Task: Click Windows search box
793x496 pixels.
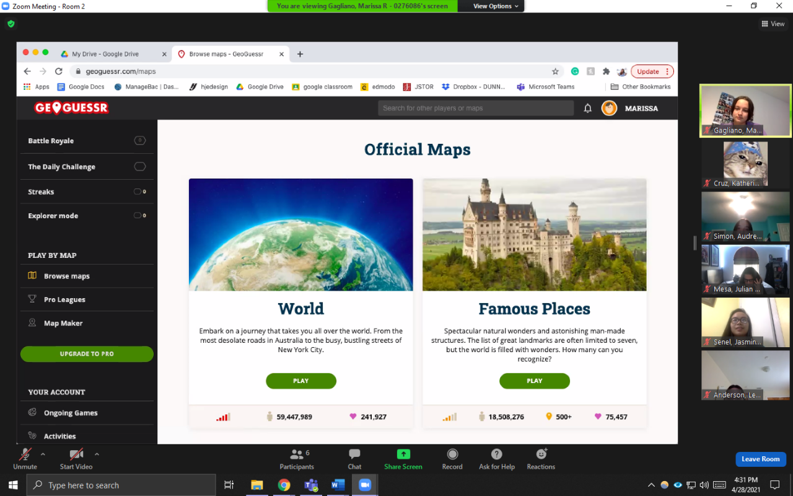Action: [121, 485]
